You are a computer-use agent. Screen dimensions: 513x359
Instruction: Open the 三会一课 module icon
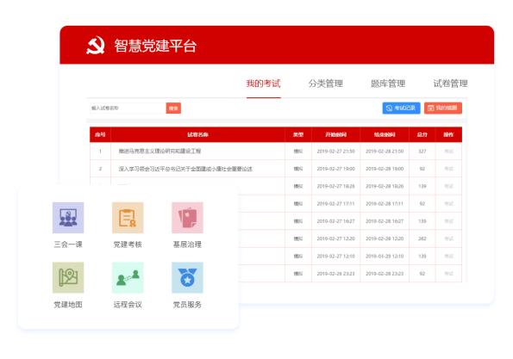[x=68, y=218]
